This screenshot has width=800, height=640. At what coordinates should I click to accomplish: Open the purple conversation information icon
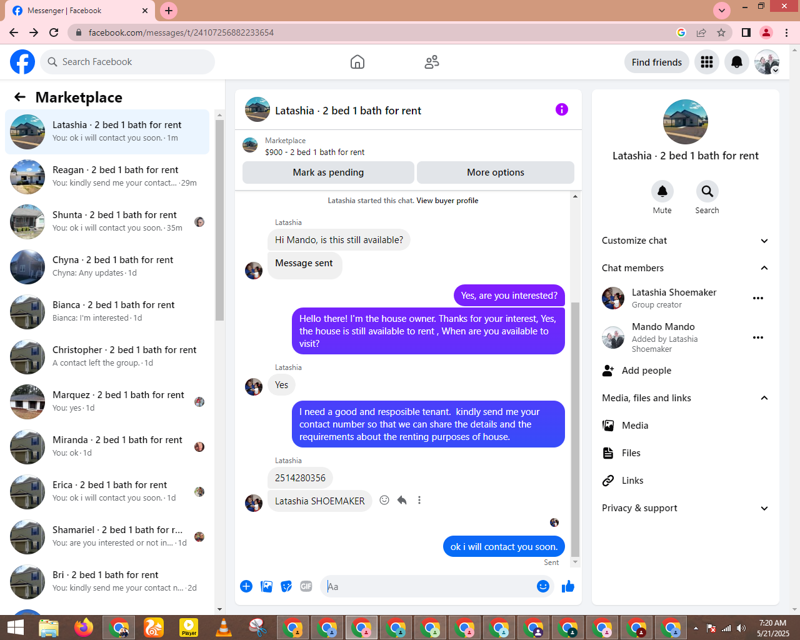pos(562,109)
